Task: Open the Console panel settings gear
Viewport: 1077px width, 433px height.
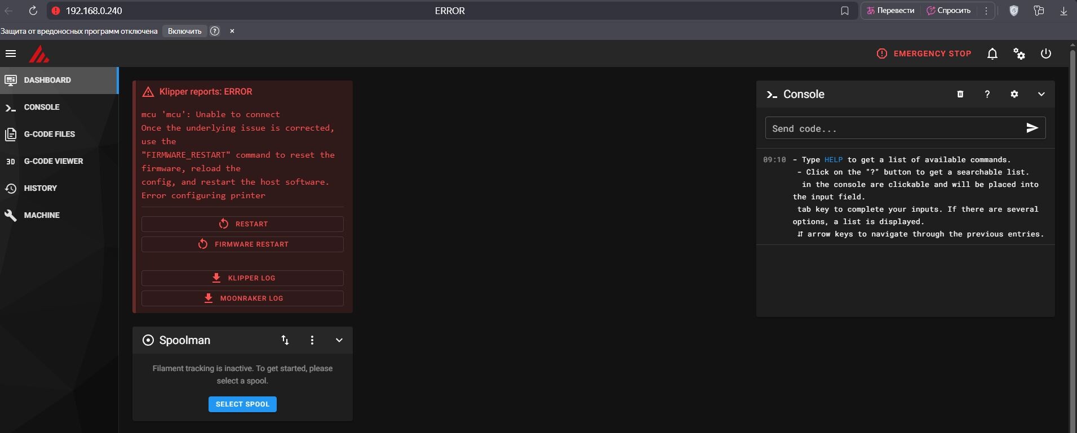Action: (1014, 94)
